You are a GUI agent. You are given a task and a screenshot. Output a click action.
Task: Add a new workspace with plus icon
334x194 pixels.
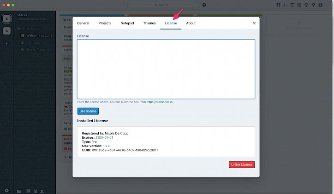click(x=6, y=43)
